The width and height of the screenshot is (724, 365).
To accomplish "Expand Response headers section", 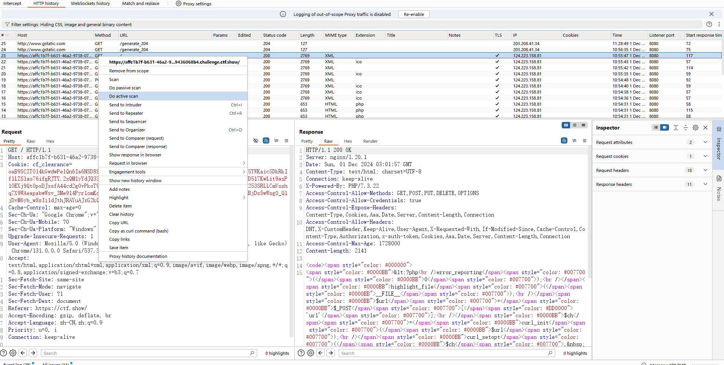I will 705,184.
